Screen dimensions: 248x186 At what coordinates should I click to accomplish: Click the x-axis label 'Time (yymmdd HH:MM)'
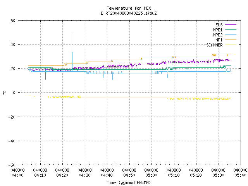129,183
